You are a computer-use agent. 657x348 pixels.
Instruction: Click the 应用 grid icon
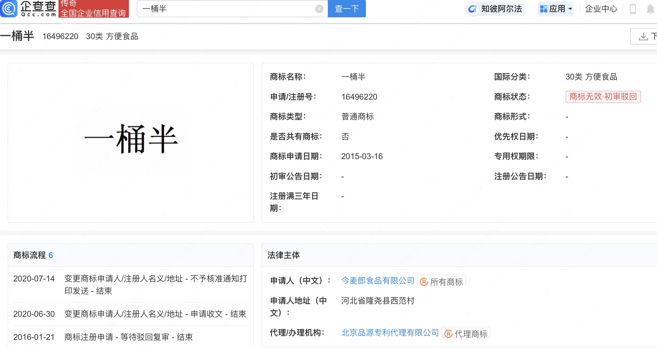[x=544, y=9]
